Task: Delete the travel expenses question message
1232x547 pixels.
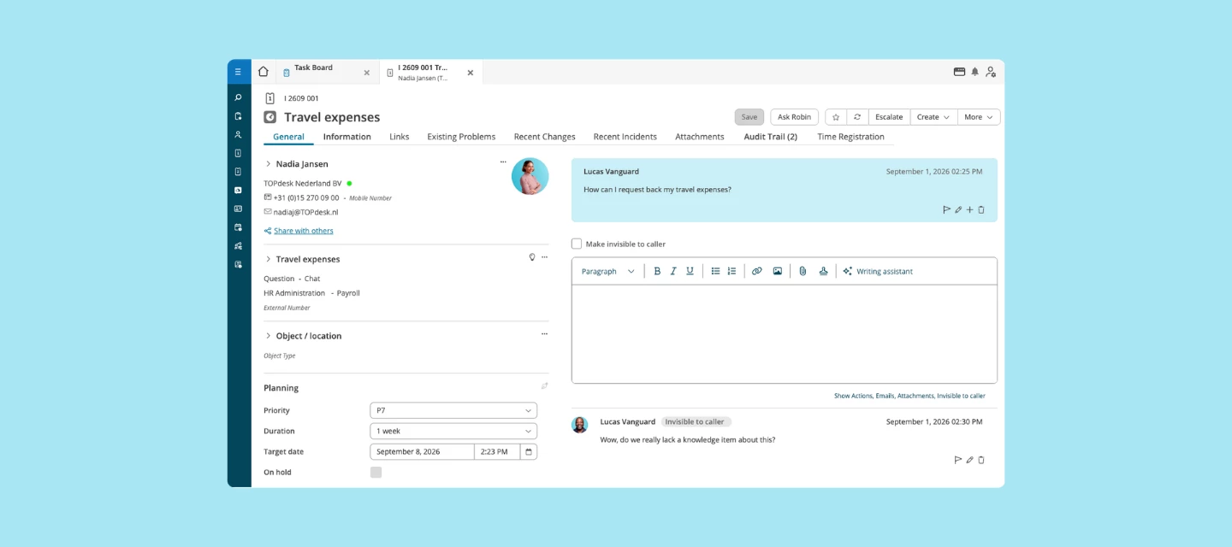Action: 981,209
